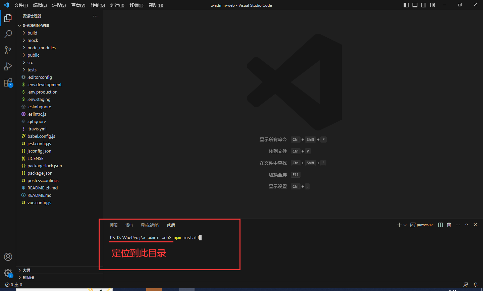Open the 帮助(H) menu
This screenshot has width=483, height=291.
[x=156, y=5]
